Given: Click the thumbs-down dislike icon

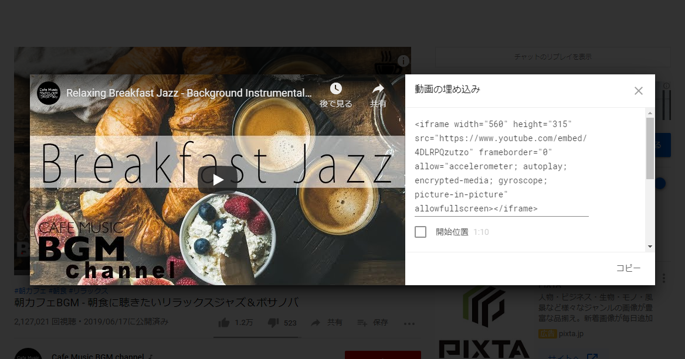Looking at the screenshot, I should click(273, 323).
